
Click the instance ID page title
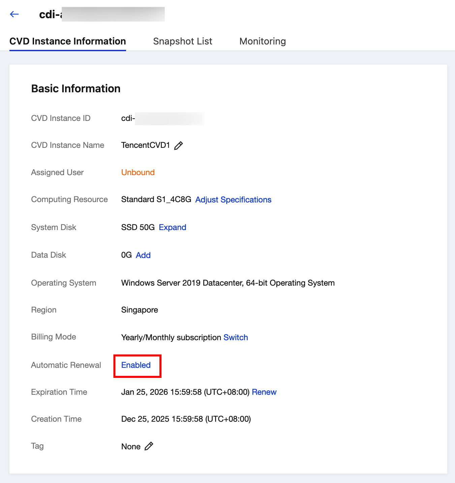101,14
